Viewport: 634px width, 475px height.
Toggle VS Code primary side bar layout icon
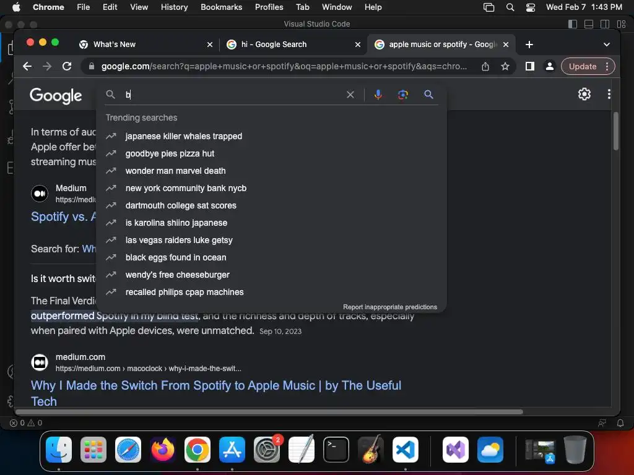point(573,24)
